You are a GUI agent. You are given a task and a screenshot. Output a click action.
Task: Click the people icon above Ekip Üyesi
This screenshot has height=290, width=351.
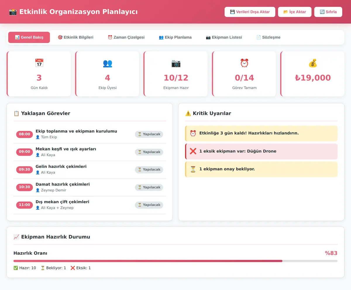click(107, 63)
